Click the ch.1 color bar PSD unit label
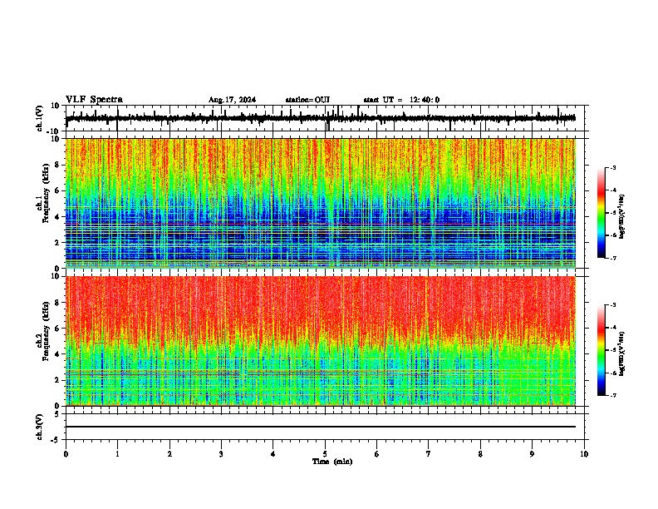The width and height of the screenshot is (658, 509). (621, 217)
